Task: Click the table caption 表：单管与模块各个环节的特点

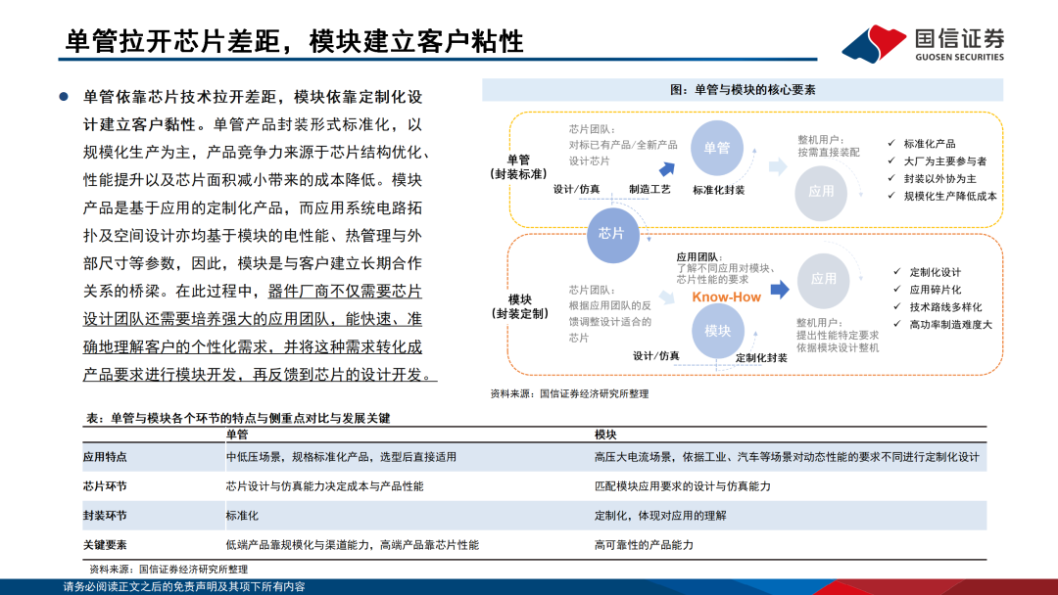Action: coord(238,418)
